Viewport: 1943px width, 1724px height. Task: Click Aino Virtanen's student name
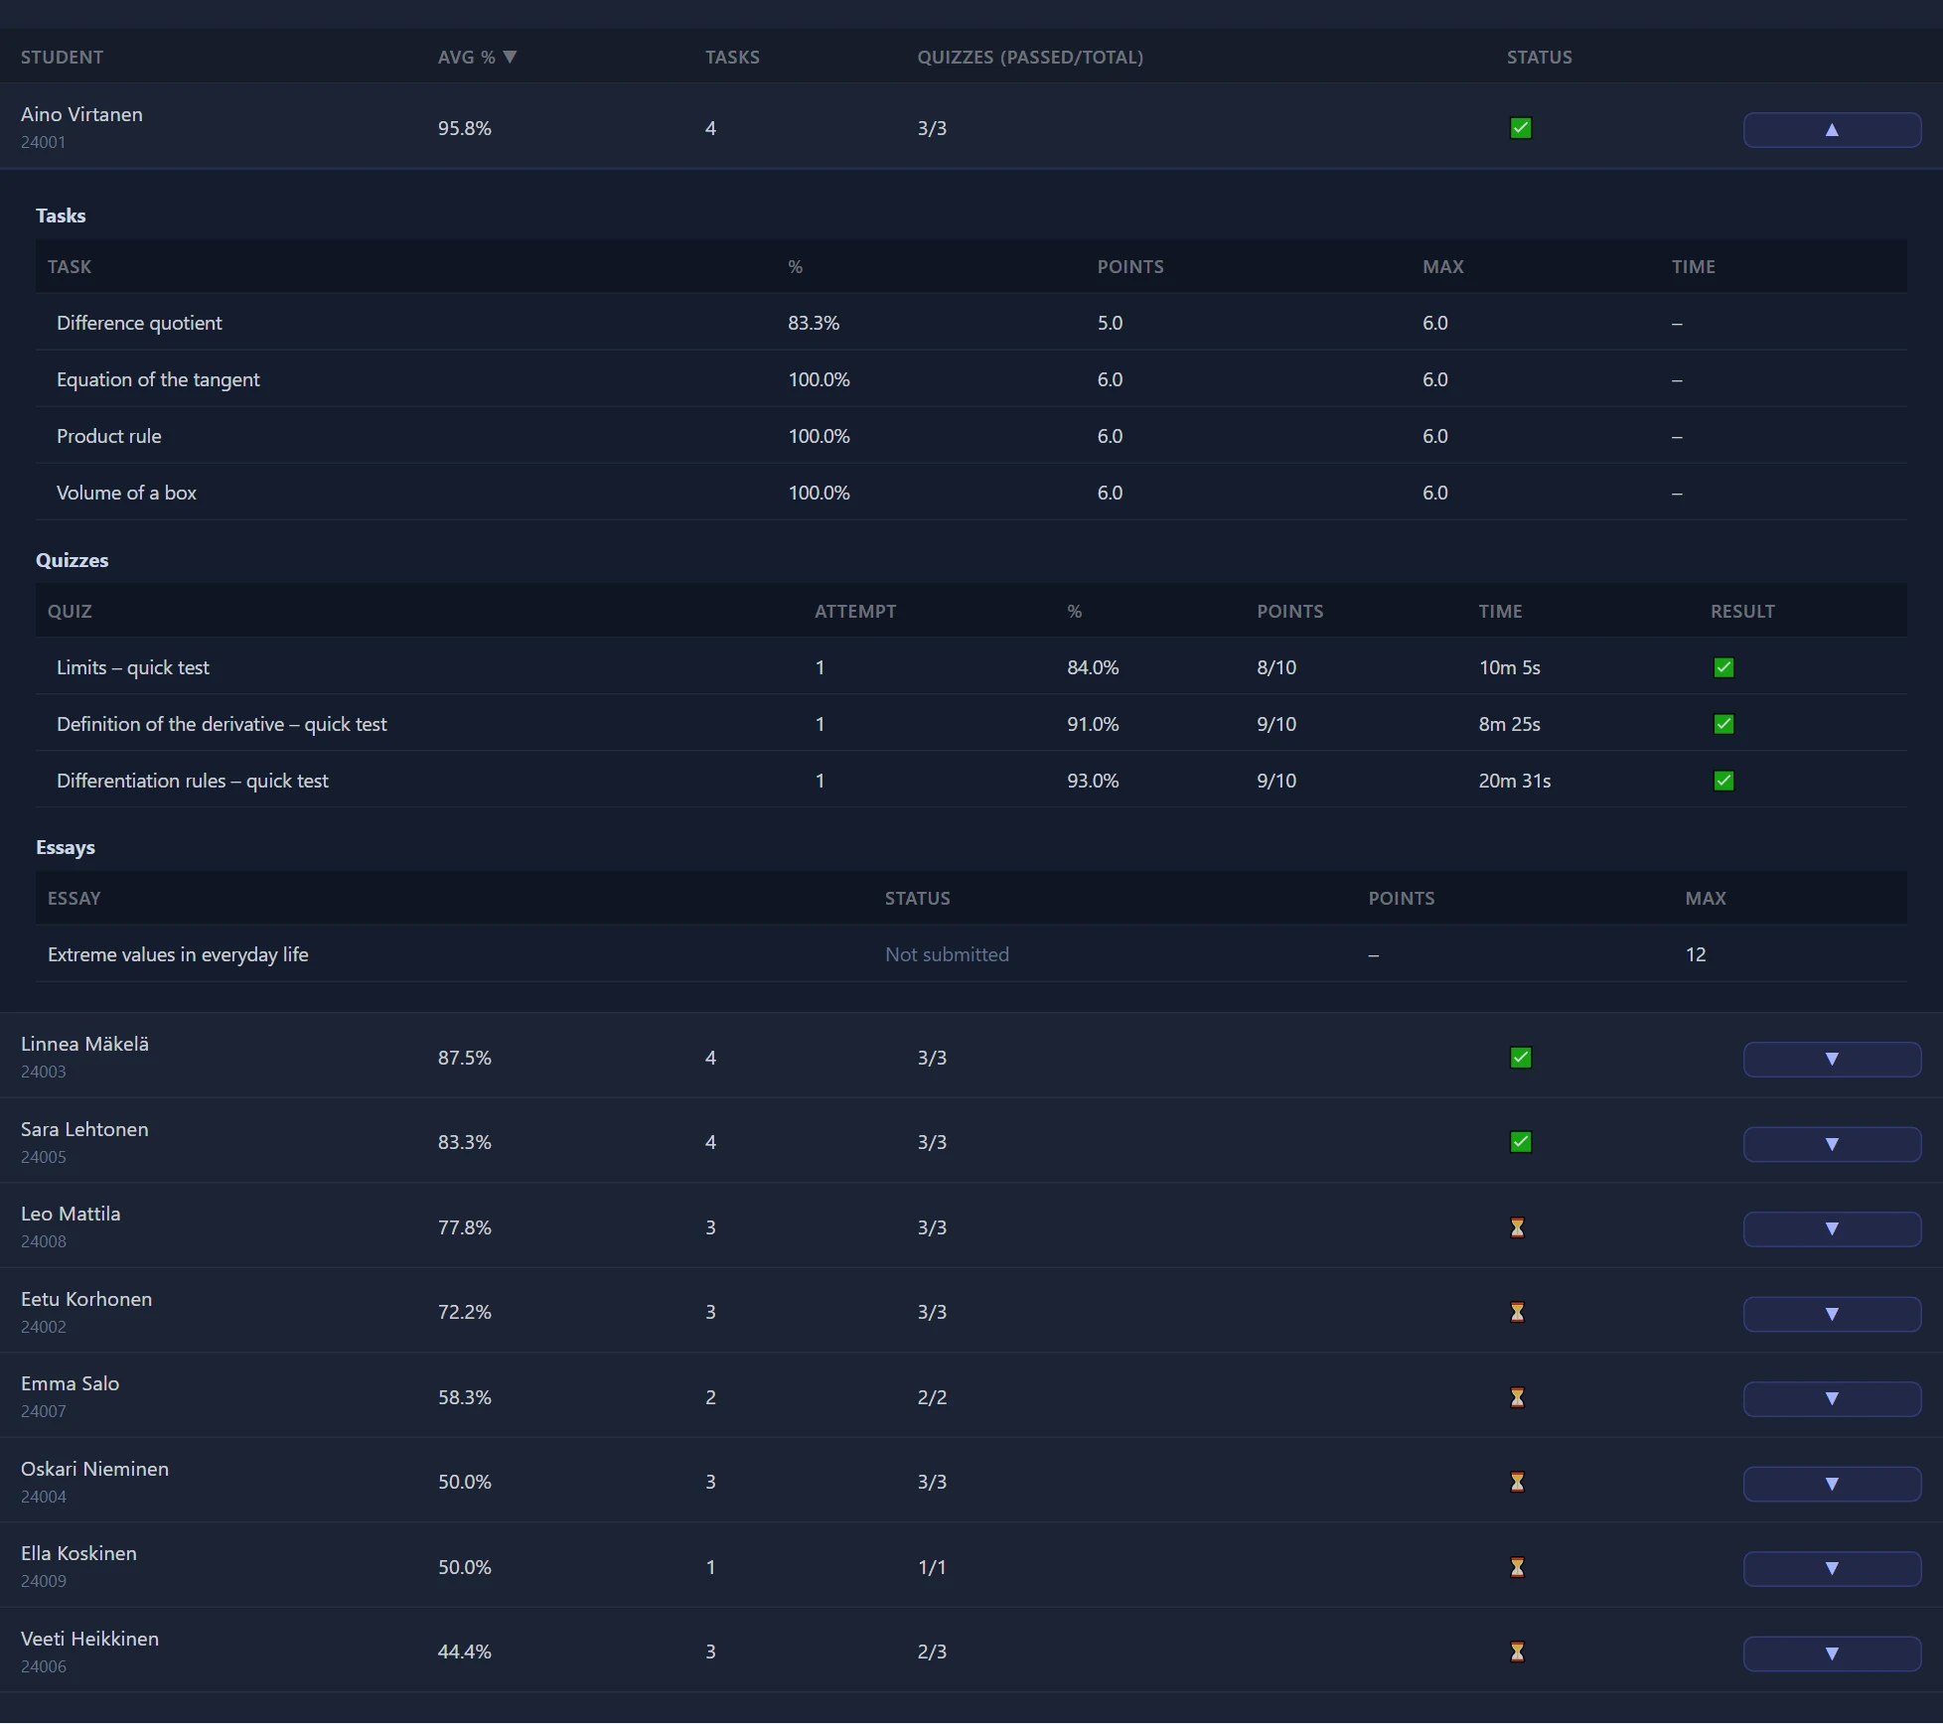click(x=81, y=114)
